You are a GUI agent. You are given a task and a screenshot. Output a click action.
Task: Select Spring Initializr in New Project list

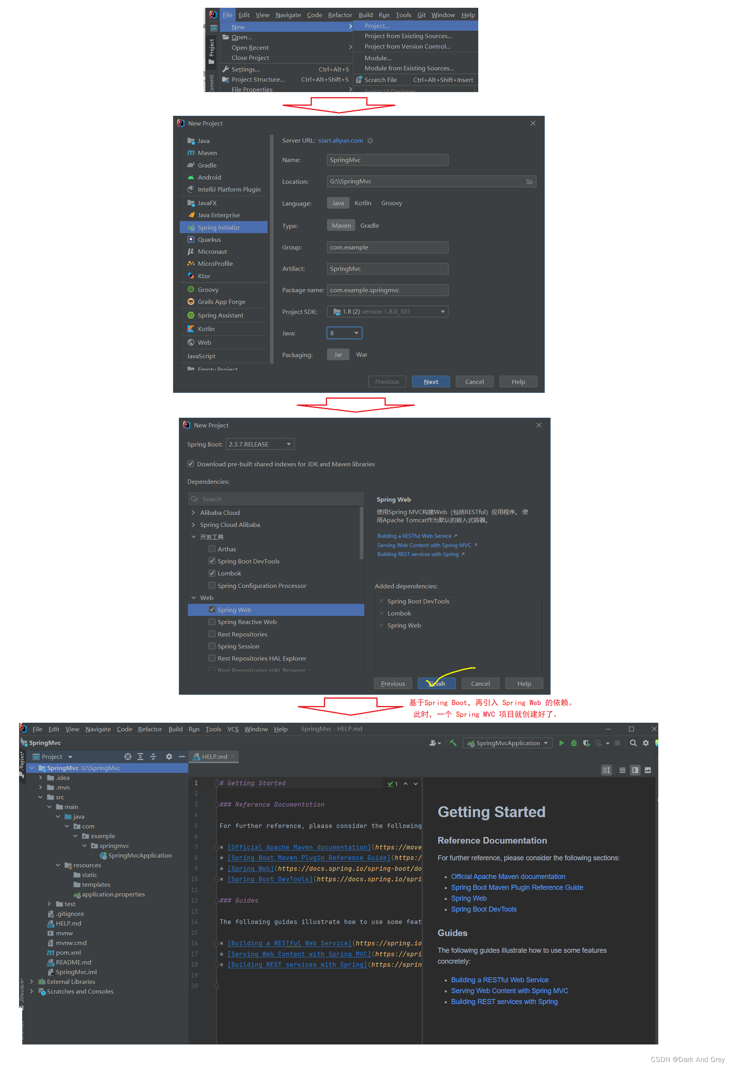(223, 227)
